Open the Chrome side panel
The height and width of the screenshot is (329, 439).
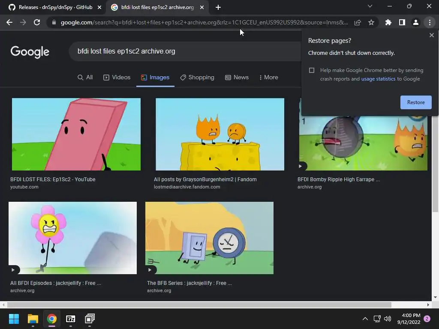pos(402,22)
